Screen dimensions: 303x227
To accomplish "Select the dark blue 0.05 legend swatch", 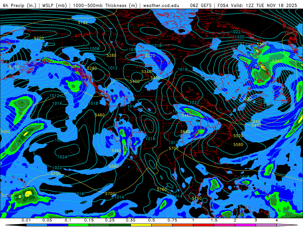I will coord(58,225).
